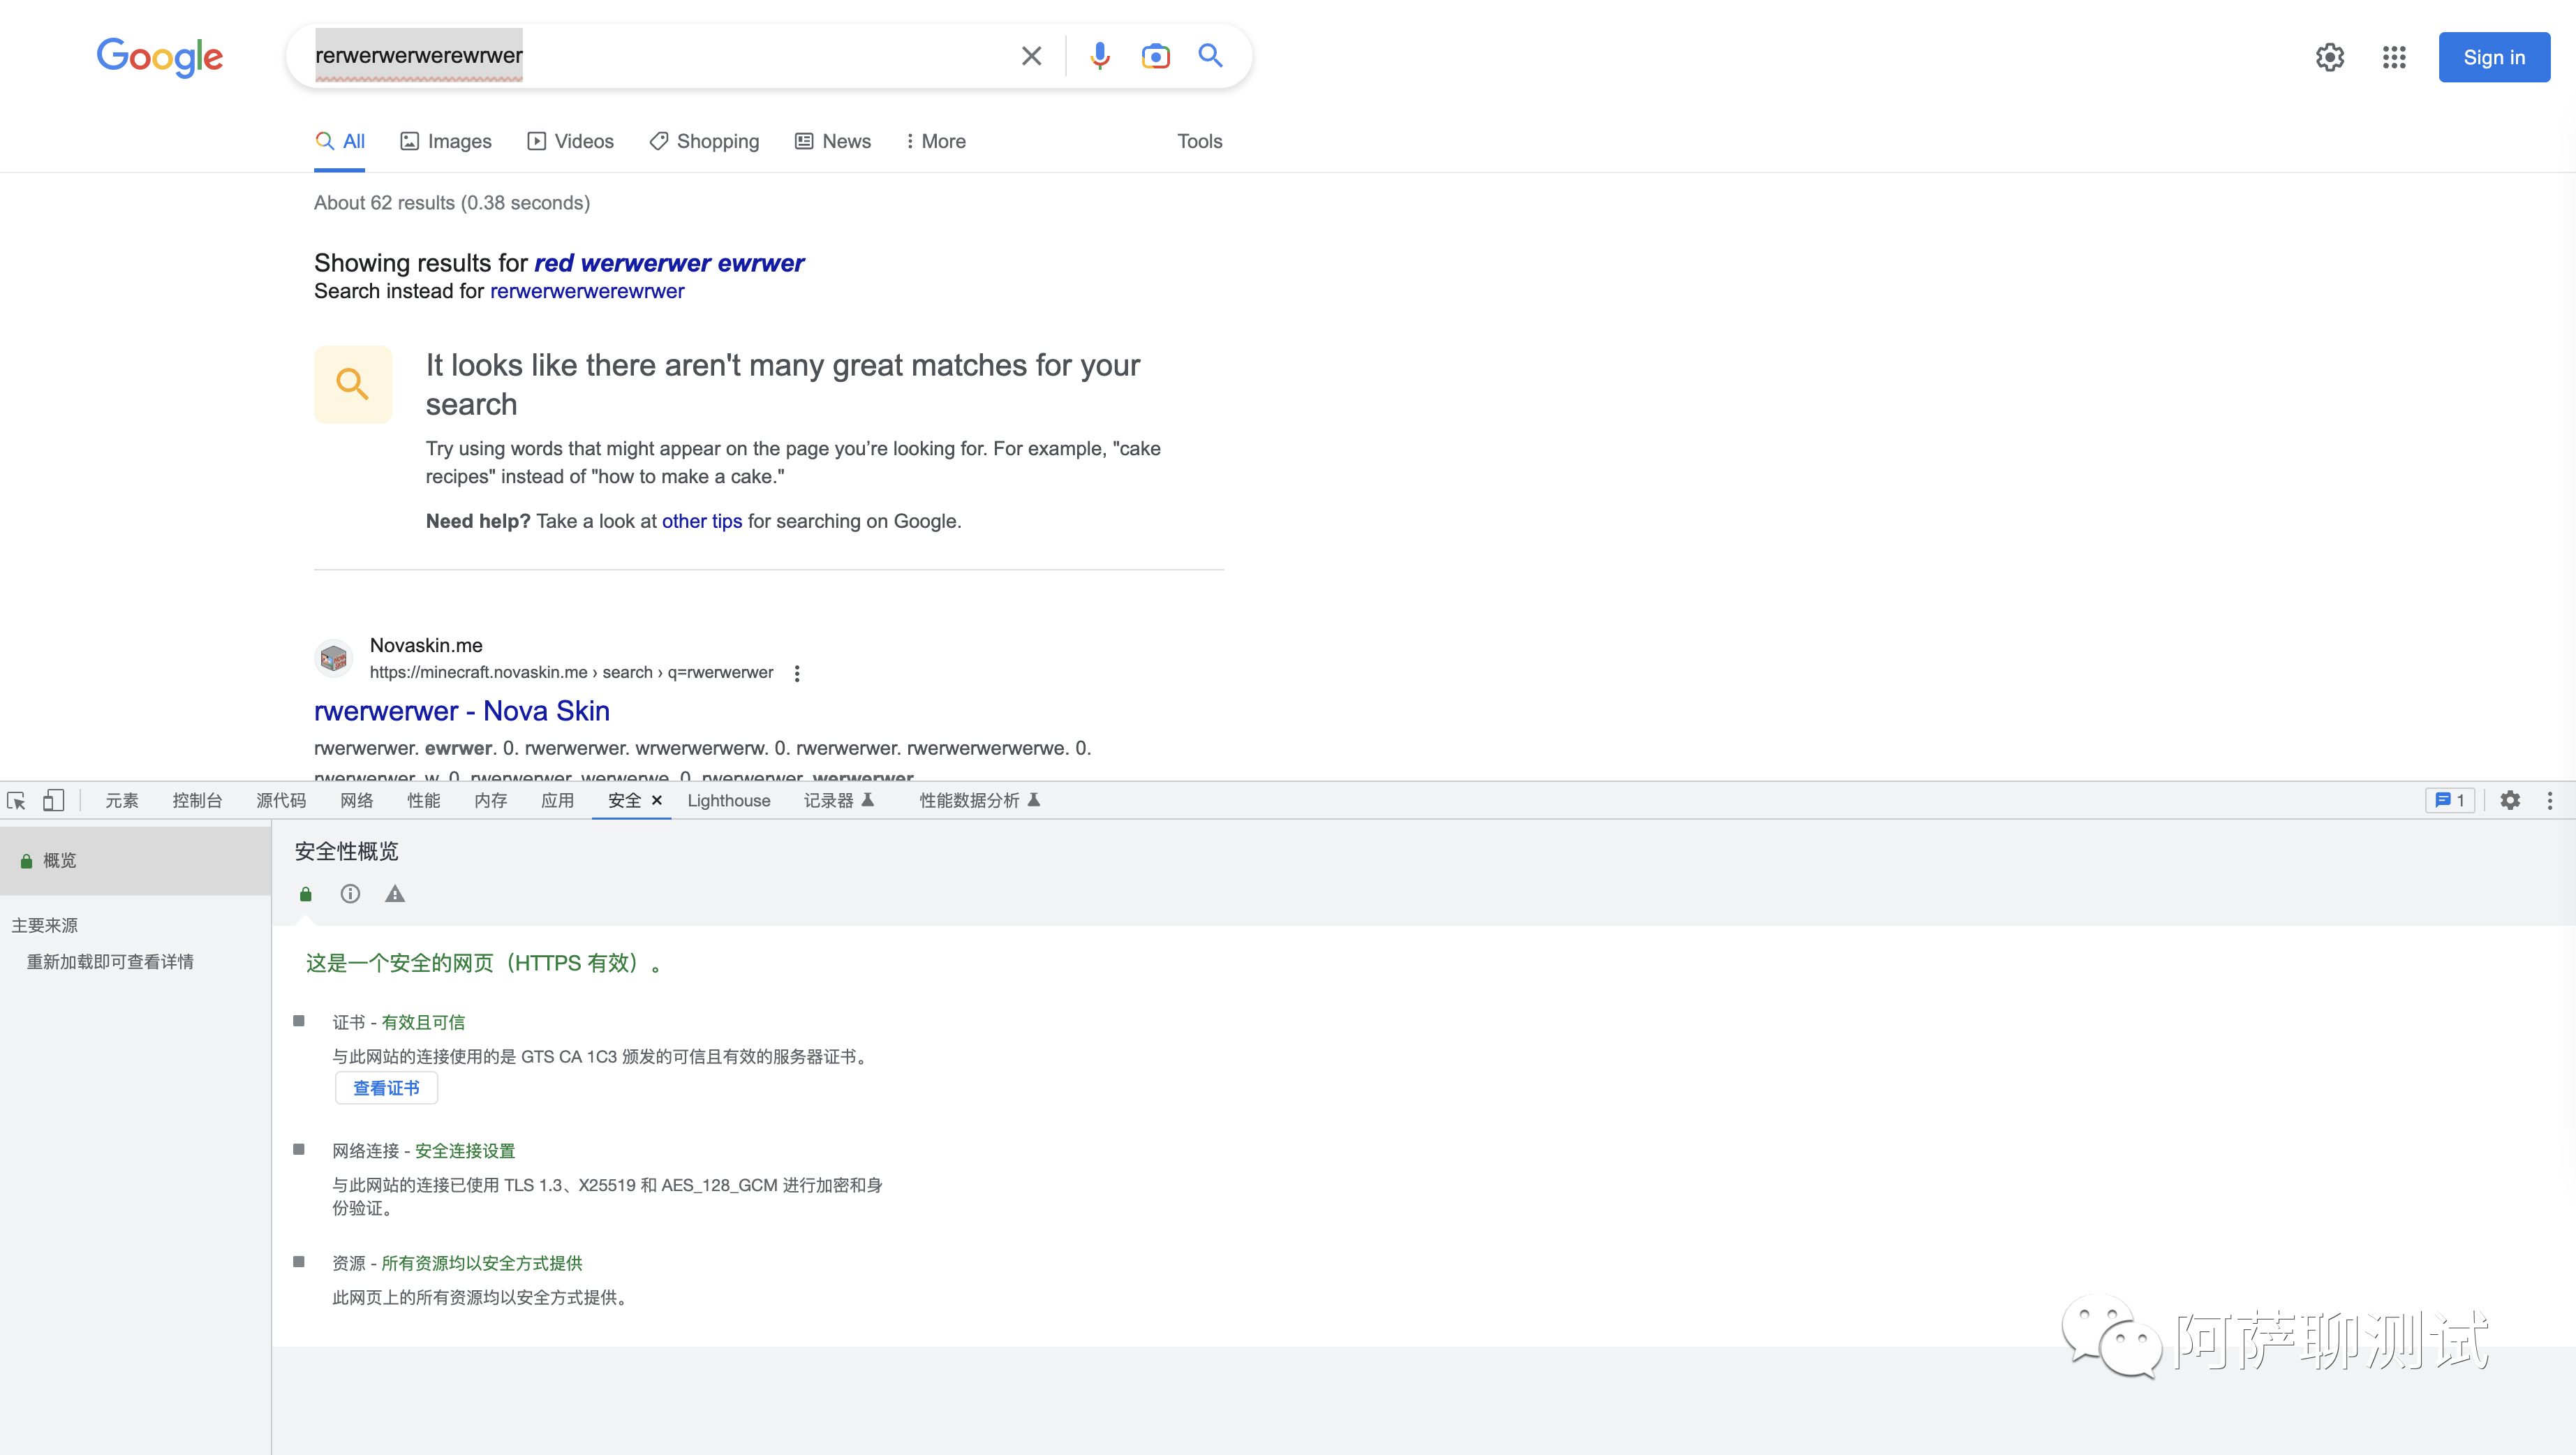This screenshot has height=1455, width=2576.
Task: Click inside the Google search text field
Action: point(700,56)
